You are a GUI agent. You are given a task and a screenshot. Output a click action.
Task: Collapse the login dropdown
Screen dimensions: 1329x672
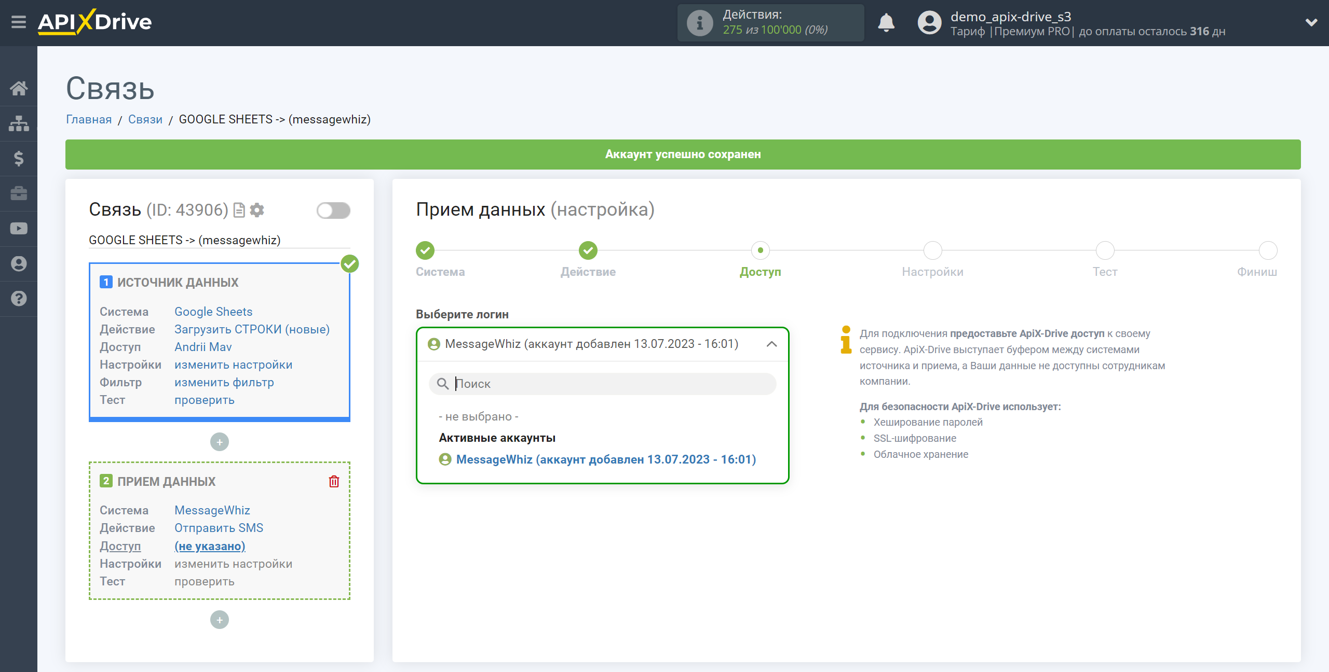coord(771,344)
